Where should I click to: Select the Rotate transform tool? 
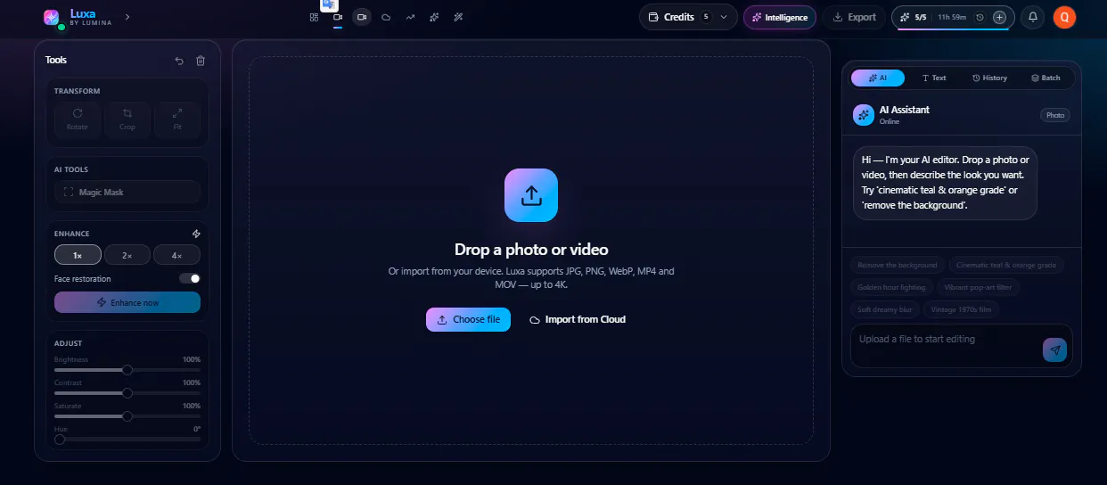78,119
